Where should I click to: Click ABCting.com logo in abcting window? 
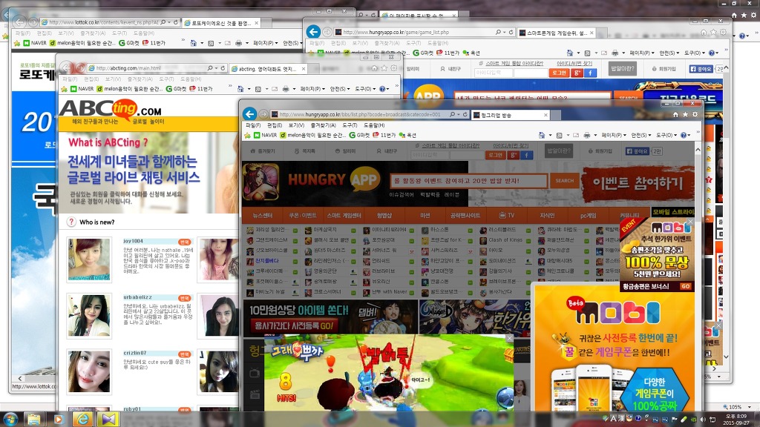point(111,111)
